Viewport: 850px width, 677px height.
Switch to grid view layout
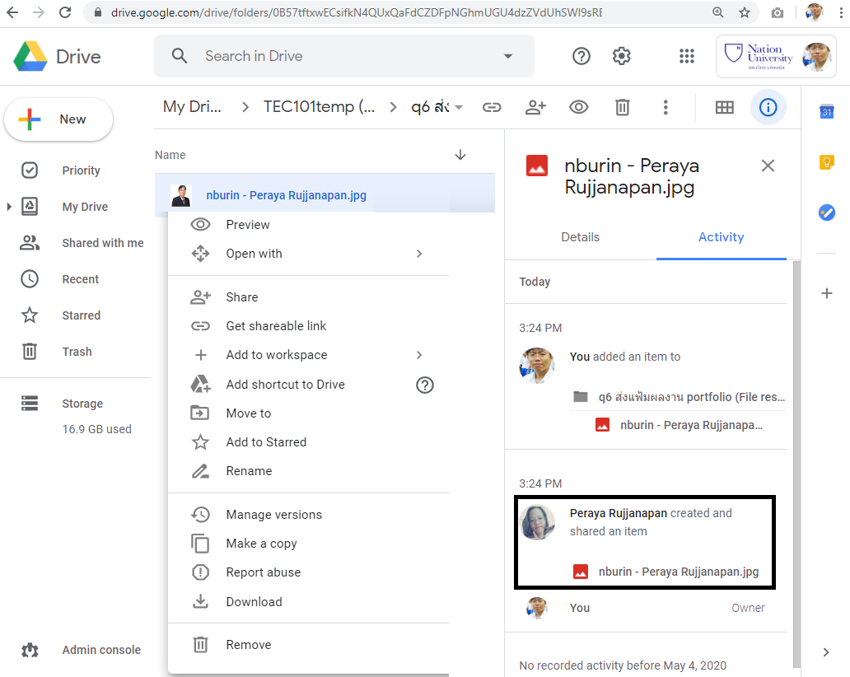coord(725,107)
